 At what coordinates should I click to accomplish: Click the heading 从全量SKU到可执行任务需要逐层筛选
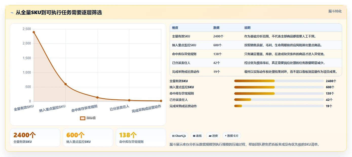[x=59, y=13]
